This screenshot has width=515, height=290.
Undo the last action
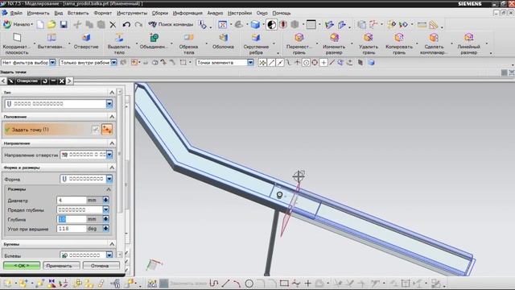point(126,25)
